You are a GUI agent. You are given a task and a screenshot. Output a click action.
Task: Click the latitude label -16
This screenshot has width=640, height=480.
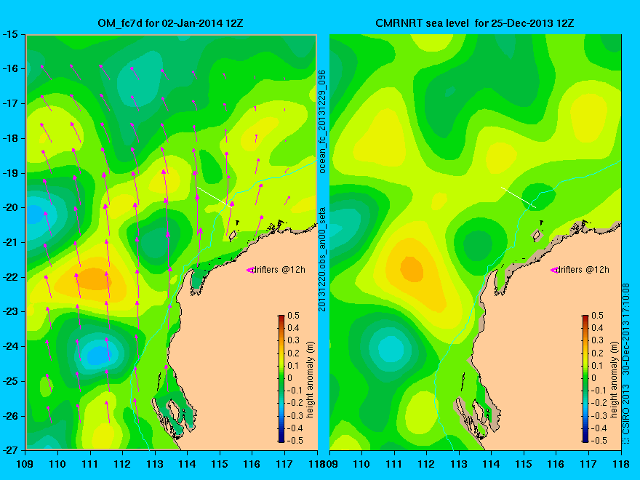coord(10,68)
